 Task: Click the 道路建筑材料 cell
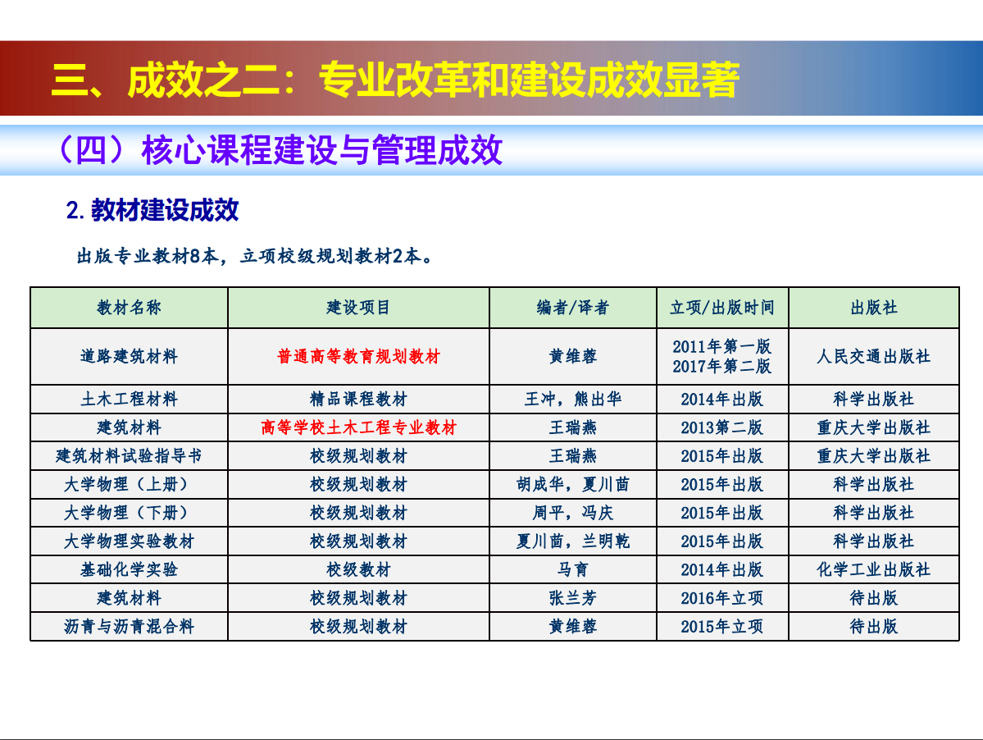[129, 357]
